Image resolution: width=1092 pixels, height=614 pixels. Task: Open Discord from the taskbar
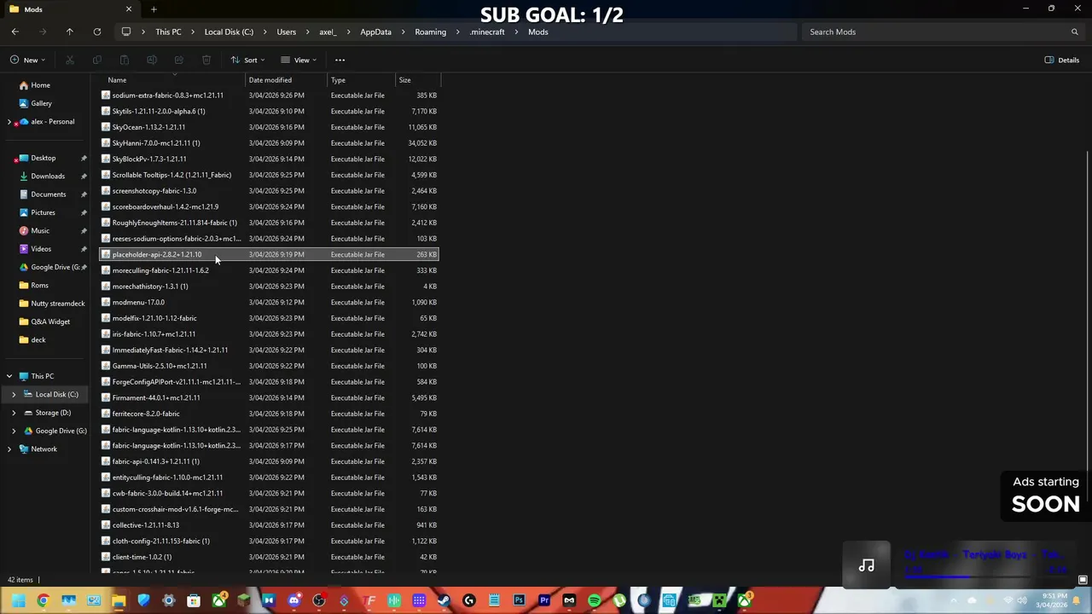pos(294,601)
